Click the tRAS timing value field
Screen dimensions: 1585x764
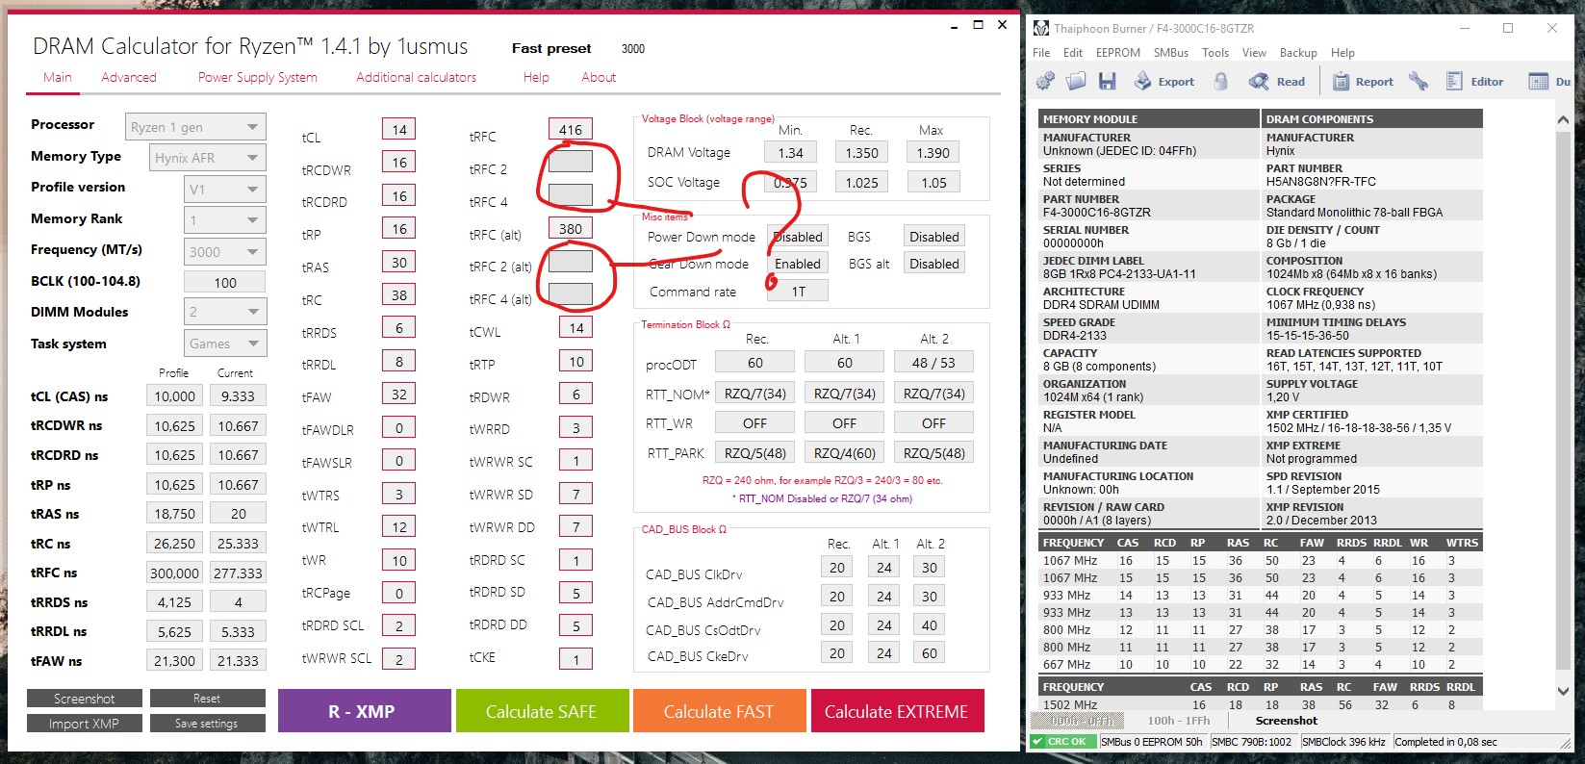399,263
